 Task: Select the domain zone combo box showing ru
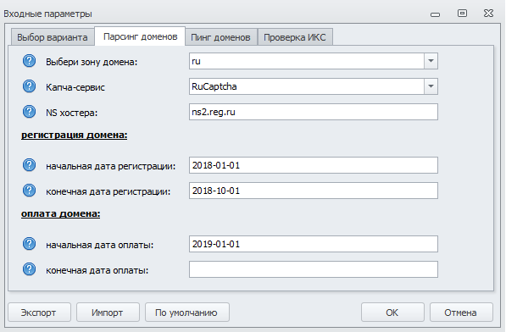[x=314, y=61]
